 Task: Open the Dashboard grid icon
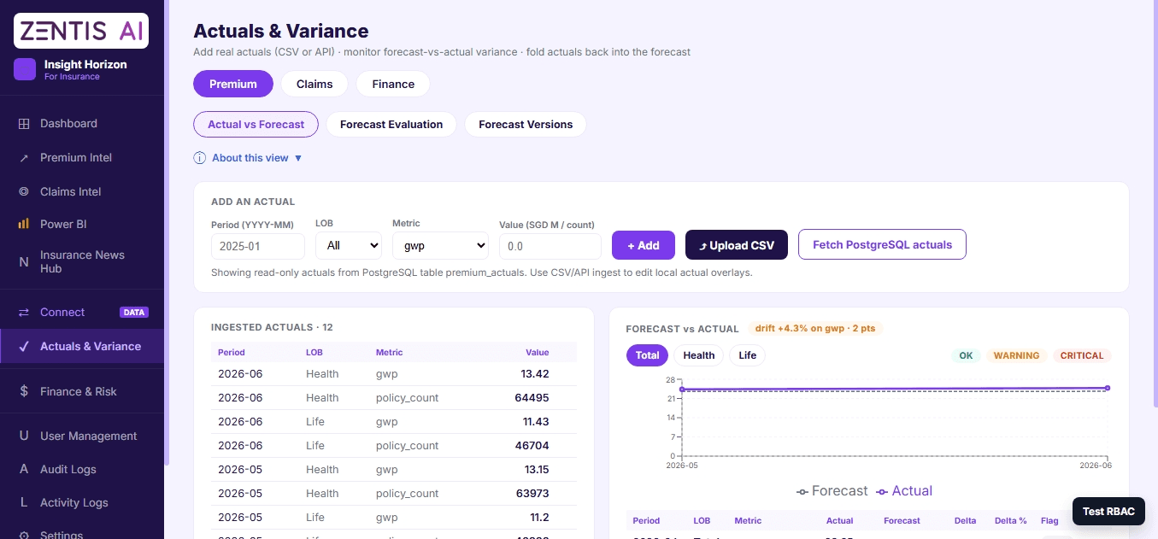point(24,124)
